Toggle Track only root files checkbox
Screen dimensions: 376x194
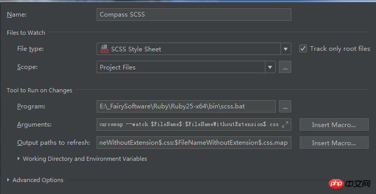click(x=303, y=49)
